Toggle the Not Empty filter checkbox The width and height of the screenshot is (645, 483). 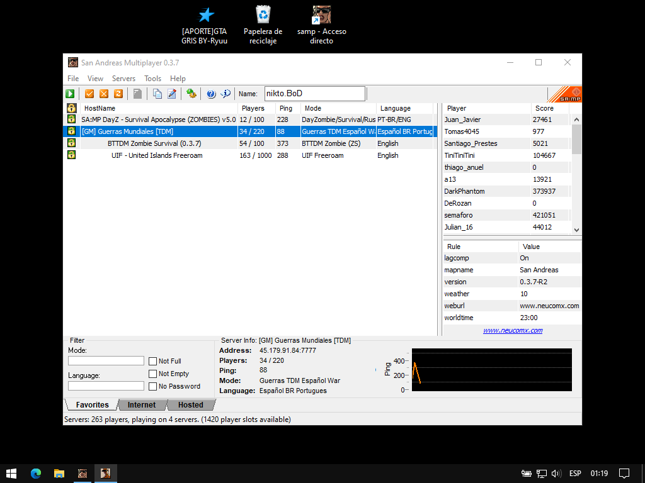[x=153, y=374]
